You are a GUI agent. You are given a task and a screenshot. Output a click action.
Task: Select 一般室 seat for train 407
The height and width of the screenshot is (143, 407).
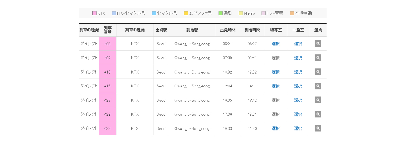298,58
